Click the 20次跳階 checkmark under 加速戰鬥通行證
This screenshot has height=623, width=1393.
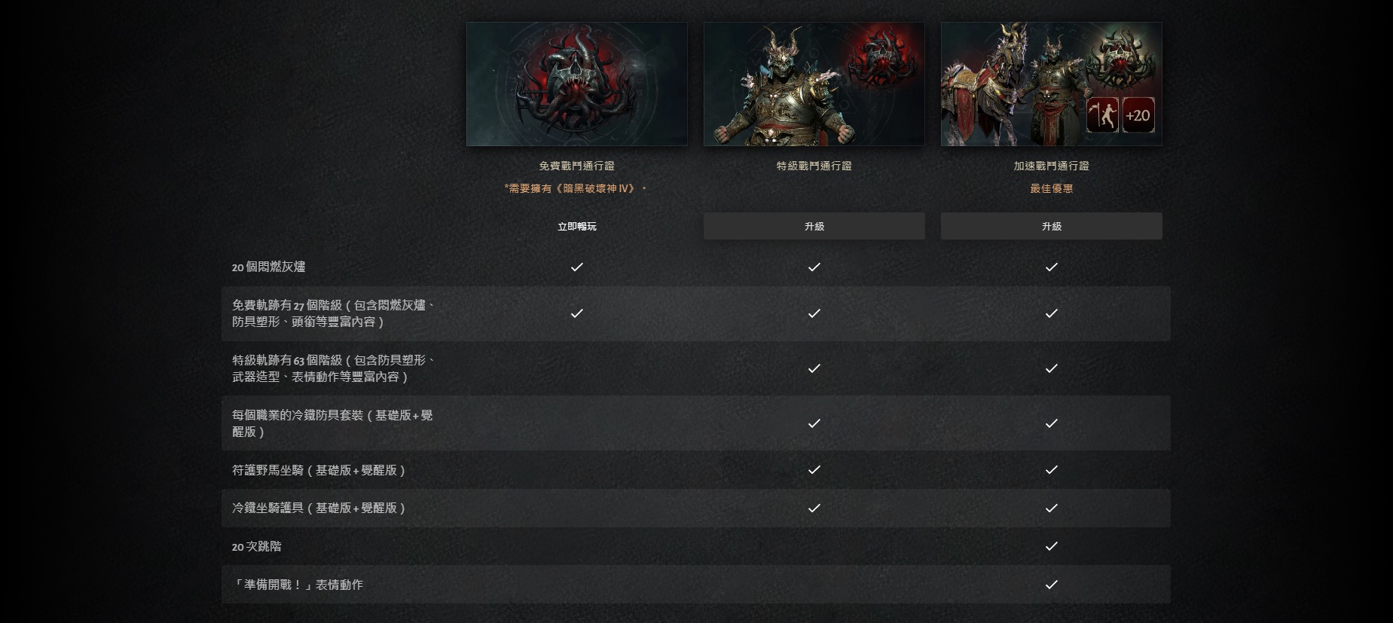(1052, 546)
